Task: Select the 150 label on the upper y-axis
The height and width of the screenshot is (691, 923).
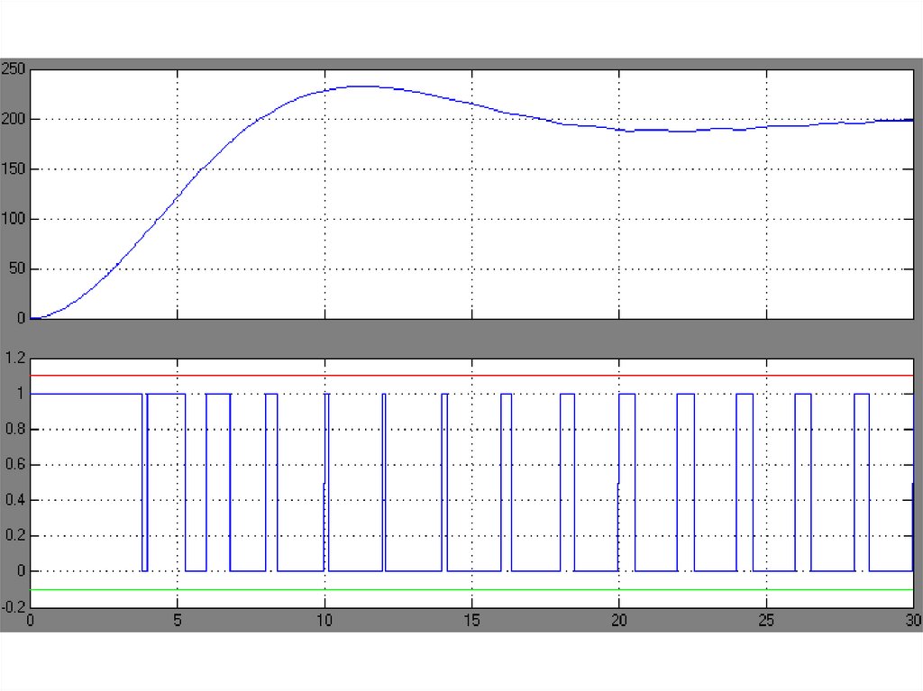Action: [13, 168]
